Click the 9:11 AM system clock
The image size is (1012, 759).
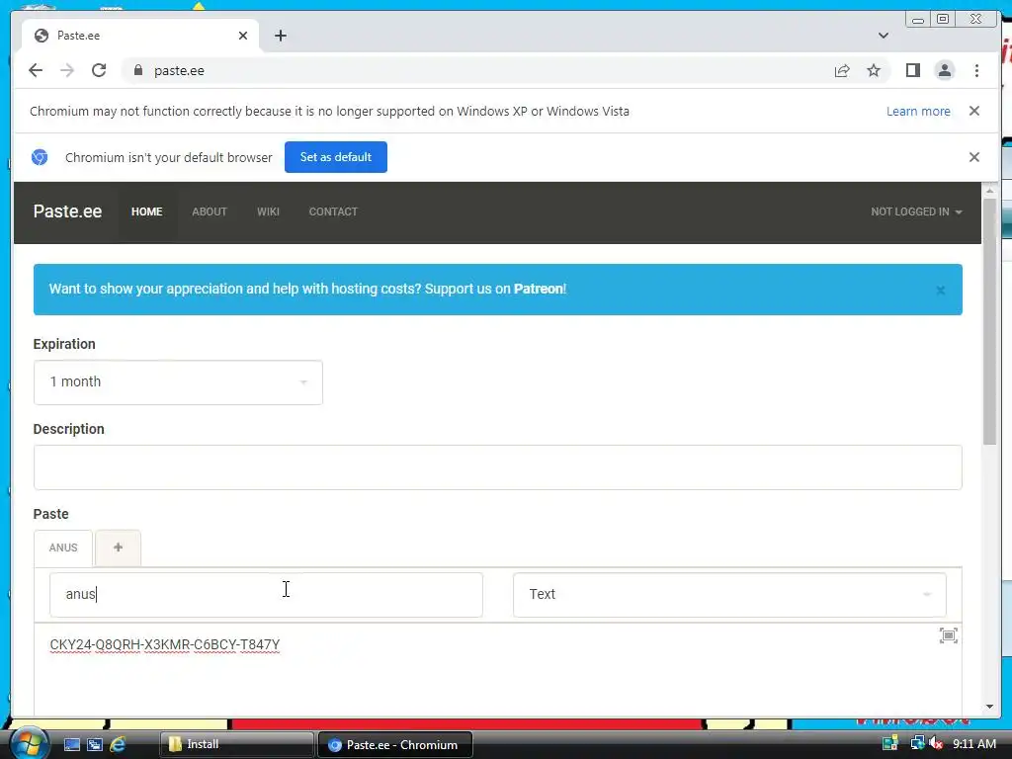(973, 744)
